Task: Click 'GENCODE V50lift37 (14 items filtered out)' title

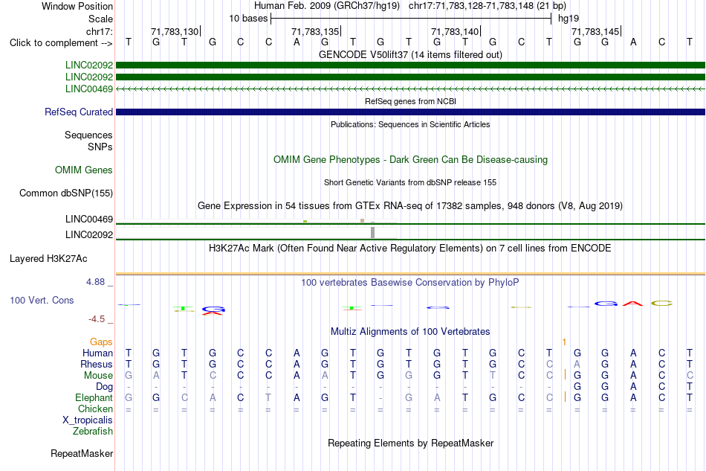Action: [x=410, y=55]
